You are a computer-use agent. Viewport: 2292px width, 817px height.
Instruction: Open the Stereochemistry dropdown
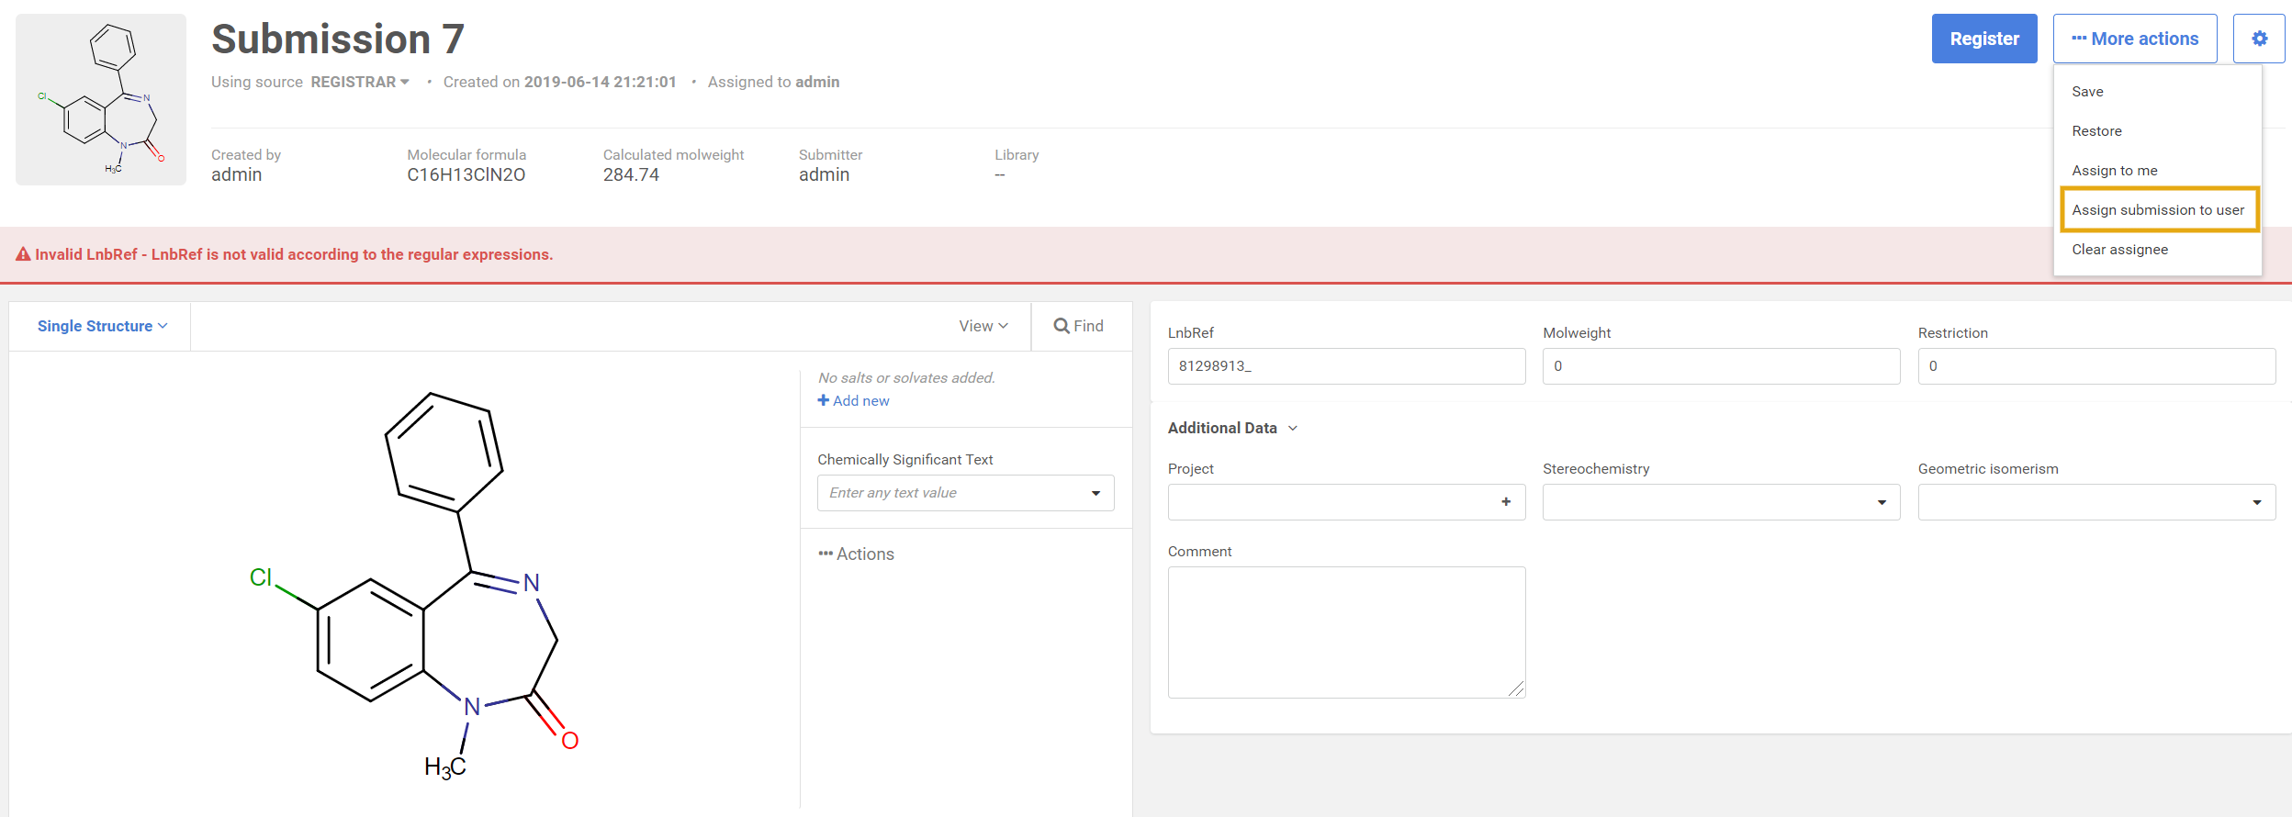[x=1721, y=502]
